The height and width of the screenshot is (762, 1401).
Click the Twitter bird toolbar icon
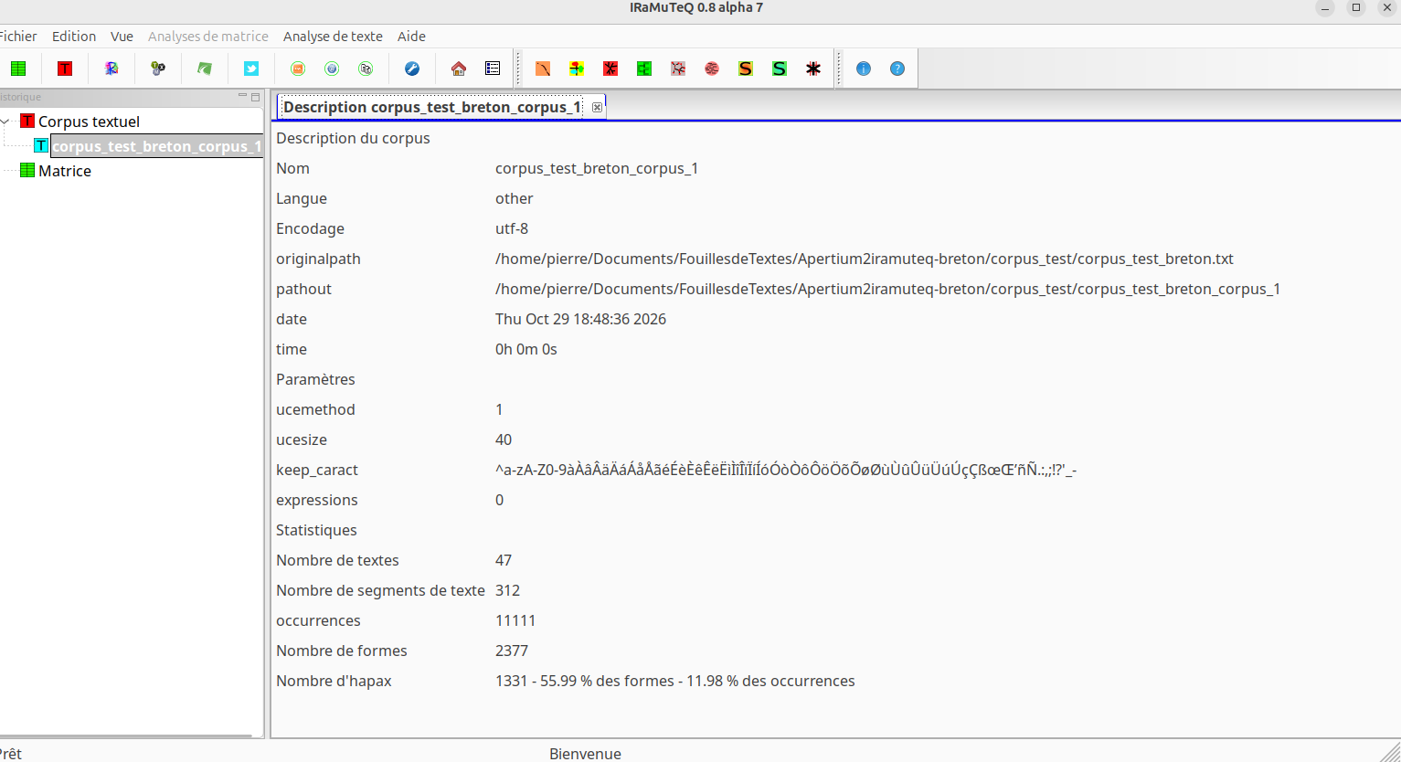click(251, 69)
